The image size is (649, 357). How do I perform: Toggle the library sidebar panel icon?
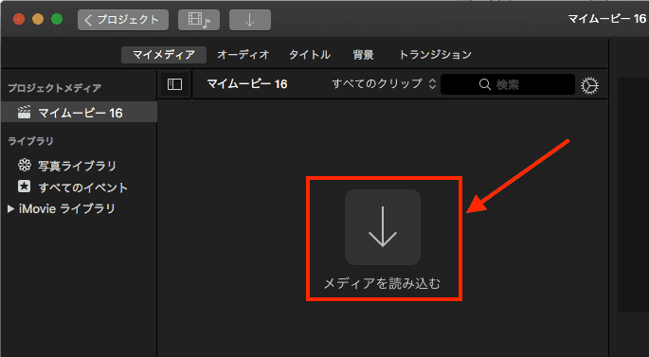174,84
